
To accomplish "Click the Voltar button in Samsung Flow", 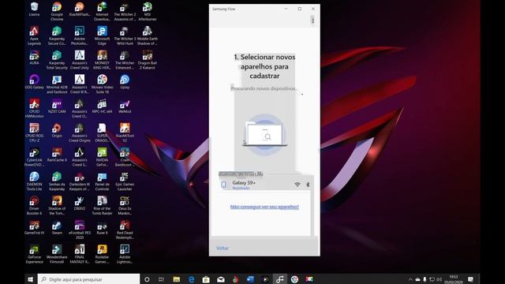I will 223,248.
